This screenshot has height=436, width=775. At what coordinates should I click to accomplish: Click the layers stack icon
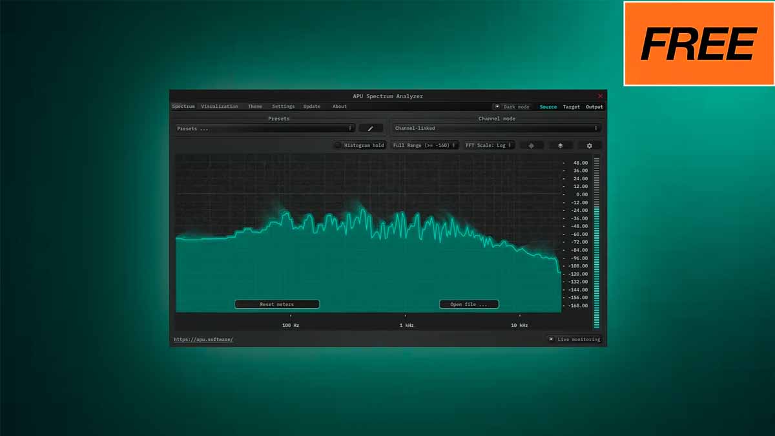click(561, 145)
